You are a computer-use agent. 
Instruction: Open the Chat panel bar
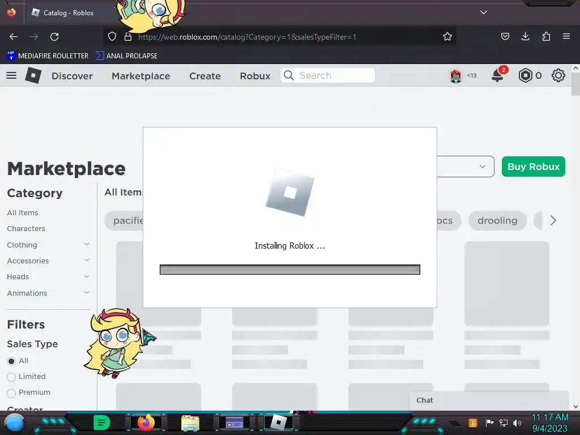[489, 400]
